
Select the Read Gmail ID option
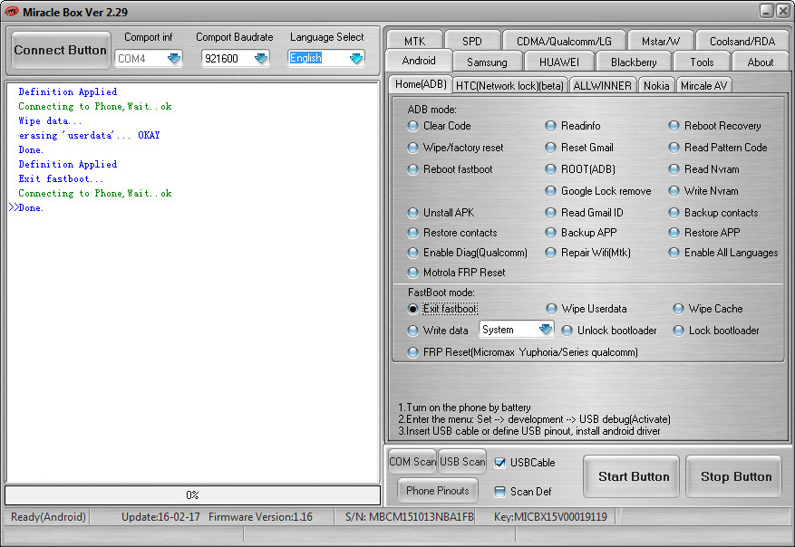point(585,213)
